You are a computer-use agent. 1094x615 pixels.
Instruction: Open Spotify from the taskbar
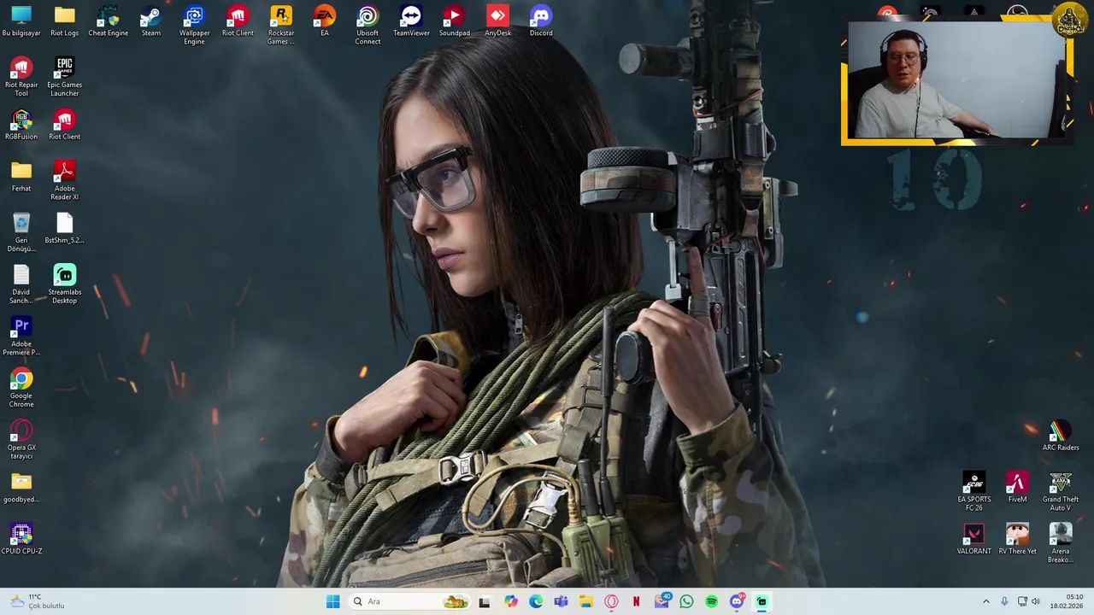[712, 601]
